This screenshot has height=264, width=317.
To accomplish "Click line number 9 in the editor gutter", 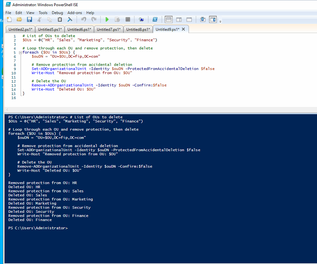I will pyautogui.click(x=15, y=69).
